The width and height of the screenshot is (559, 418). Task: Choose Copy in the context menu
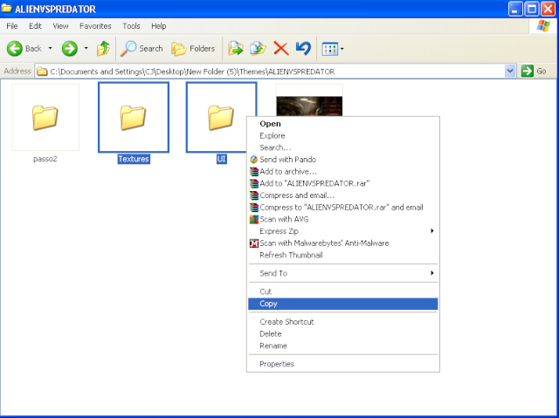(x=343, y=304)
